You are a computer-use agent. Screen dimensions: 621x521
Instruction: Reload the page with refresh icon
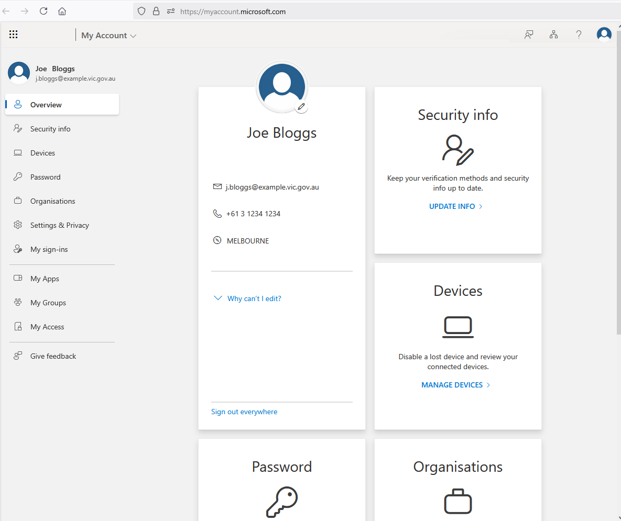[43, 11]
